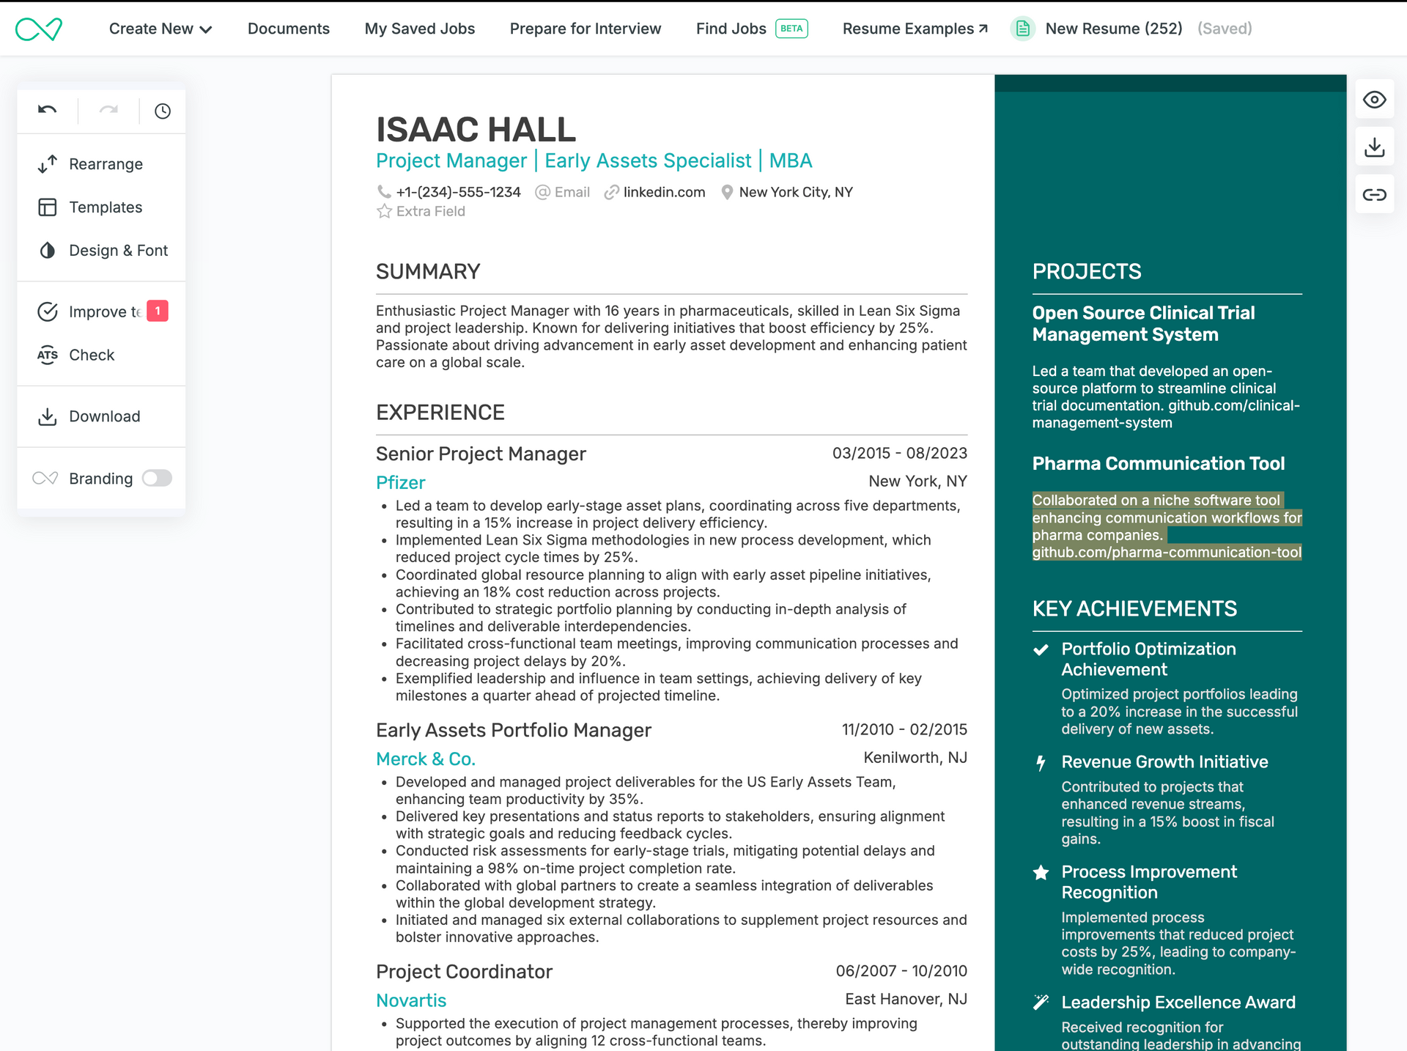Go to My Saved Jobs
1407x1051 pixels.
(x=419, y=29)
